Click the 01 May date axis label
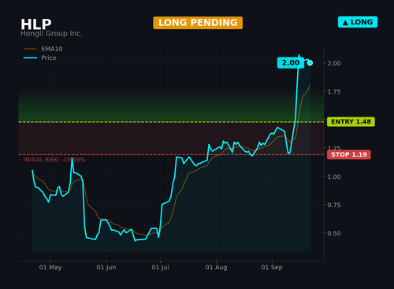 coord(50,268)
